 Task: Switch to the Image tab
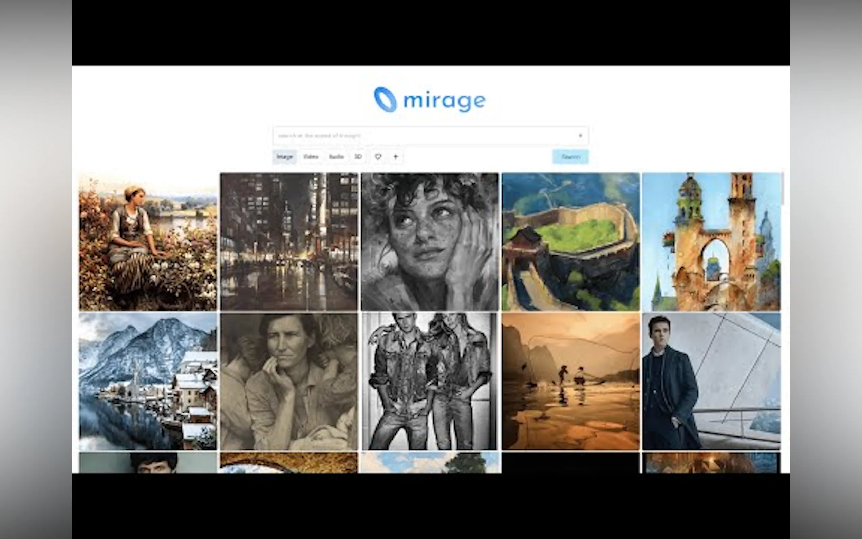point(284,157)
